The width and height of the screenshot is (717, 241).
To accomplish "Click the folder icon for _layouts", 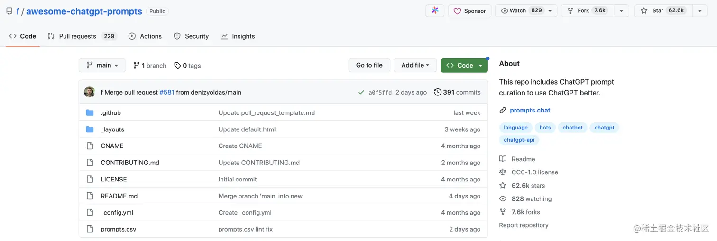I will [90, 129].
